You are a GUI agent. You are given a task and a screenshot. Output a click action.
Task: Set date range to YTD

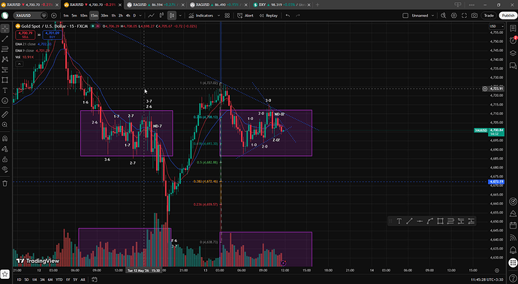59,280
